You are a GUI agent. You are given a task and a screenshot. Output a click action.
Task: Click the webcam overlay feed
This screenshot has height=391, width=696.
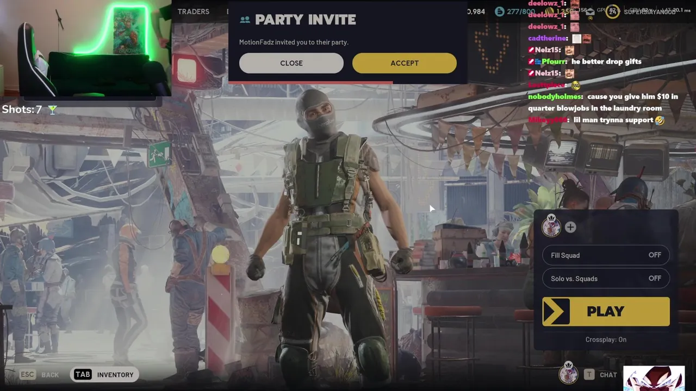86,49
